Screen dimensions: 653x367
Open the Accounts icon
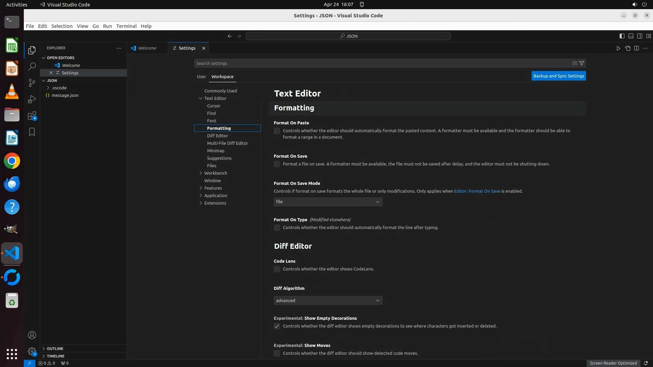point(32,335)
